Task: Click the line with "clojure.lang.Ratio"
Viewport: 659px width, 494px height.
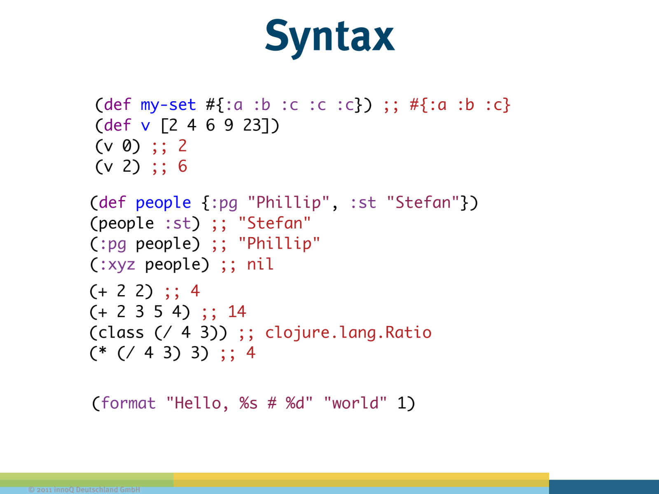Action: (x=260, y=332)
